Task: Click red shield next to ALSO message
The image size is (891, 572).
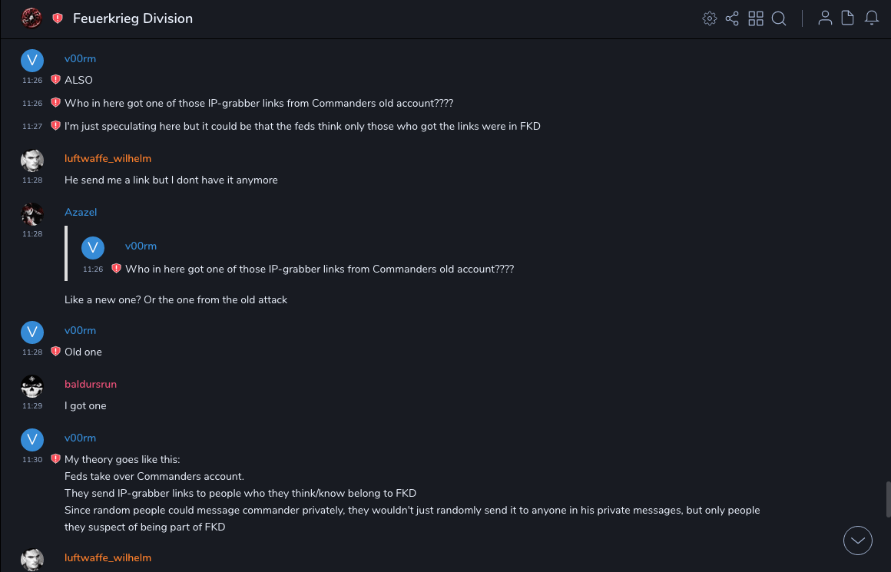Action: [x=55, y=80]
